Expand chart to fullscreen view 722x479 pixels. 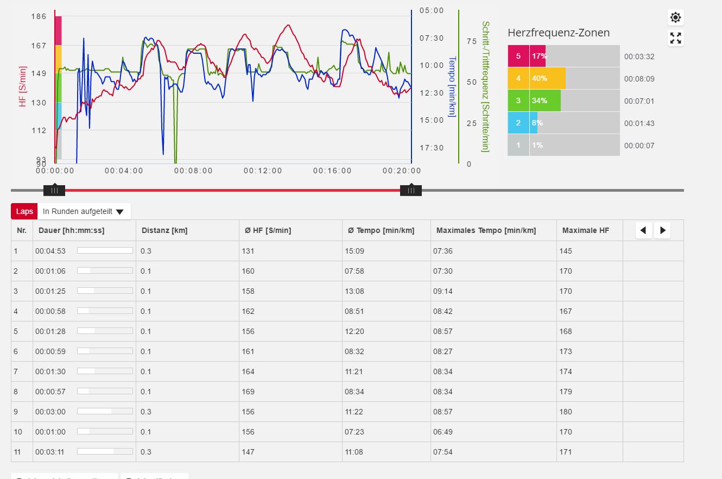click(x=675, y=38)
